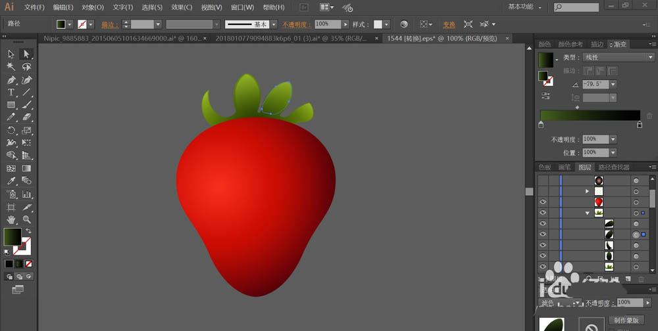Select the Rectangle tool
The height and width of the screenshot is (331, 658).
click(11, 104)
